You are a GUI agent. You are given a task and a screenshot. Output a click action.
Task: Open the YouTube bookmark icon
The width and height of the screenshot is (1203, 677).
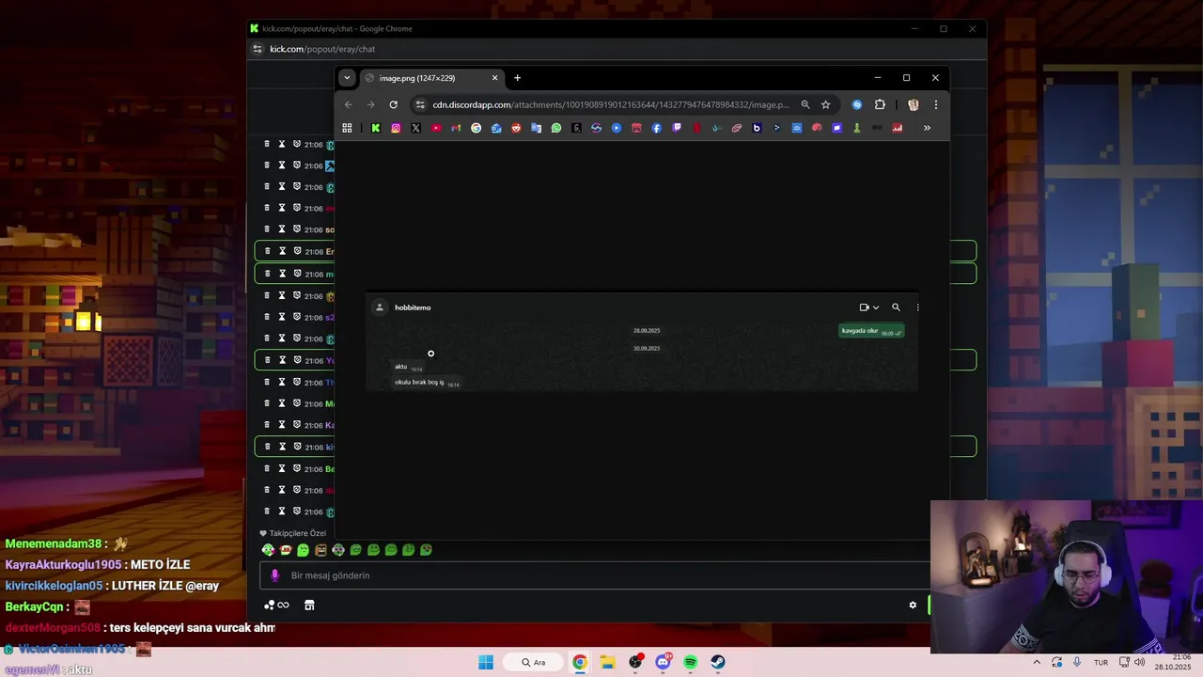436,128
